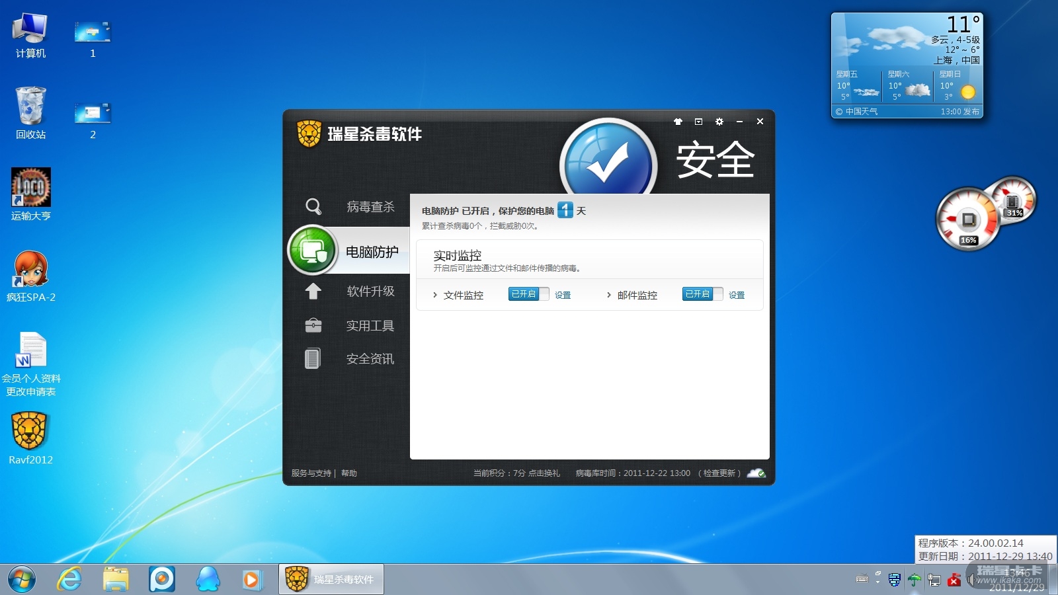The width and height of the screenshot is (1058, 595).
Task: Click the 实时监控 heading text
Action: click(458, 255)
